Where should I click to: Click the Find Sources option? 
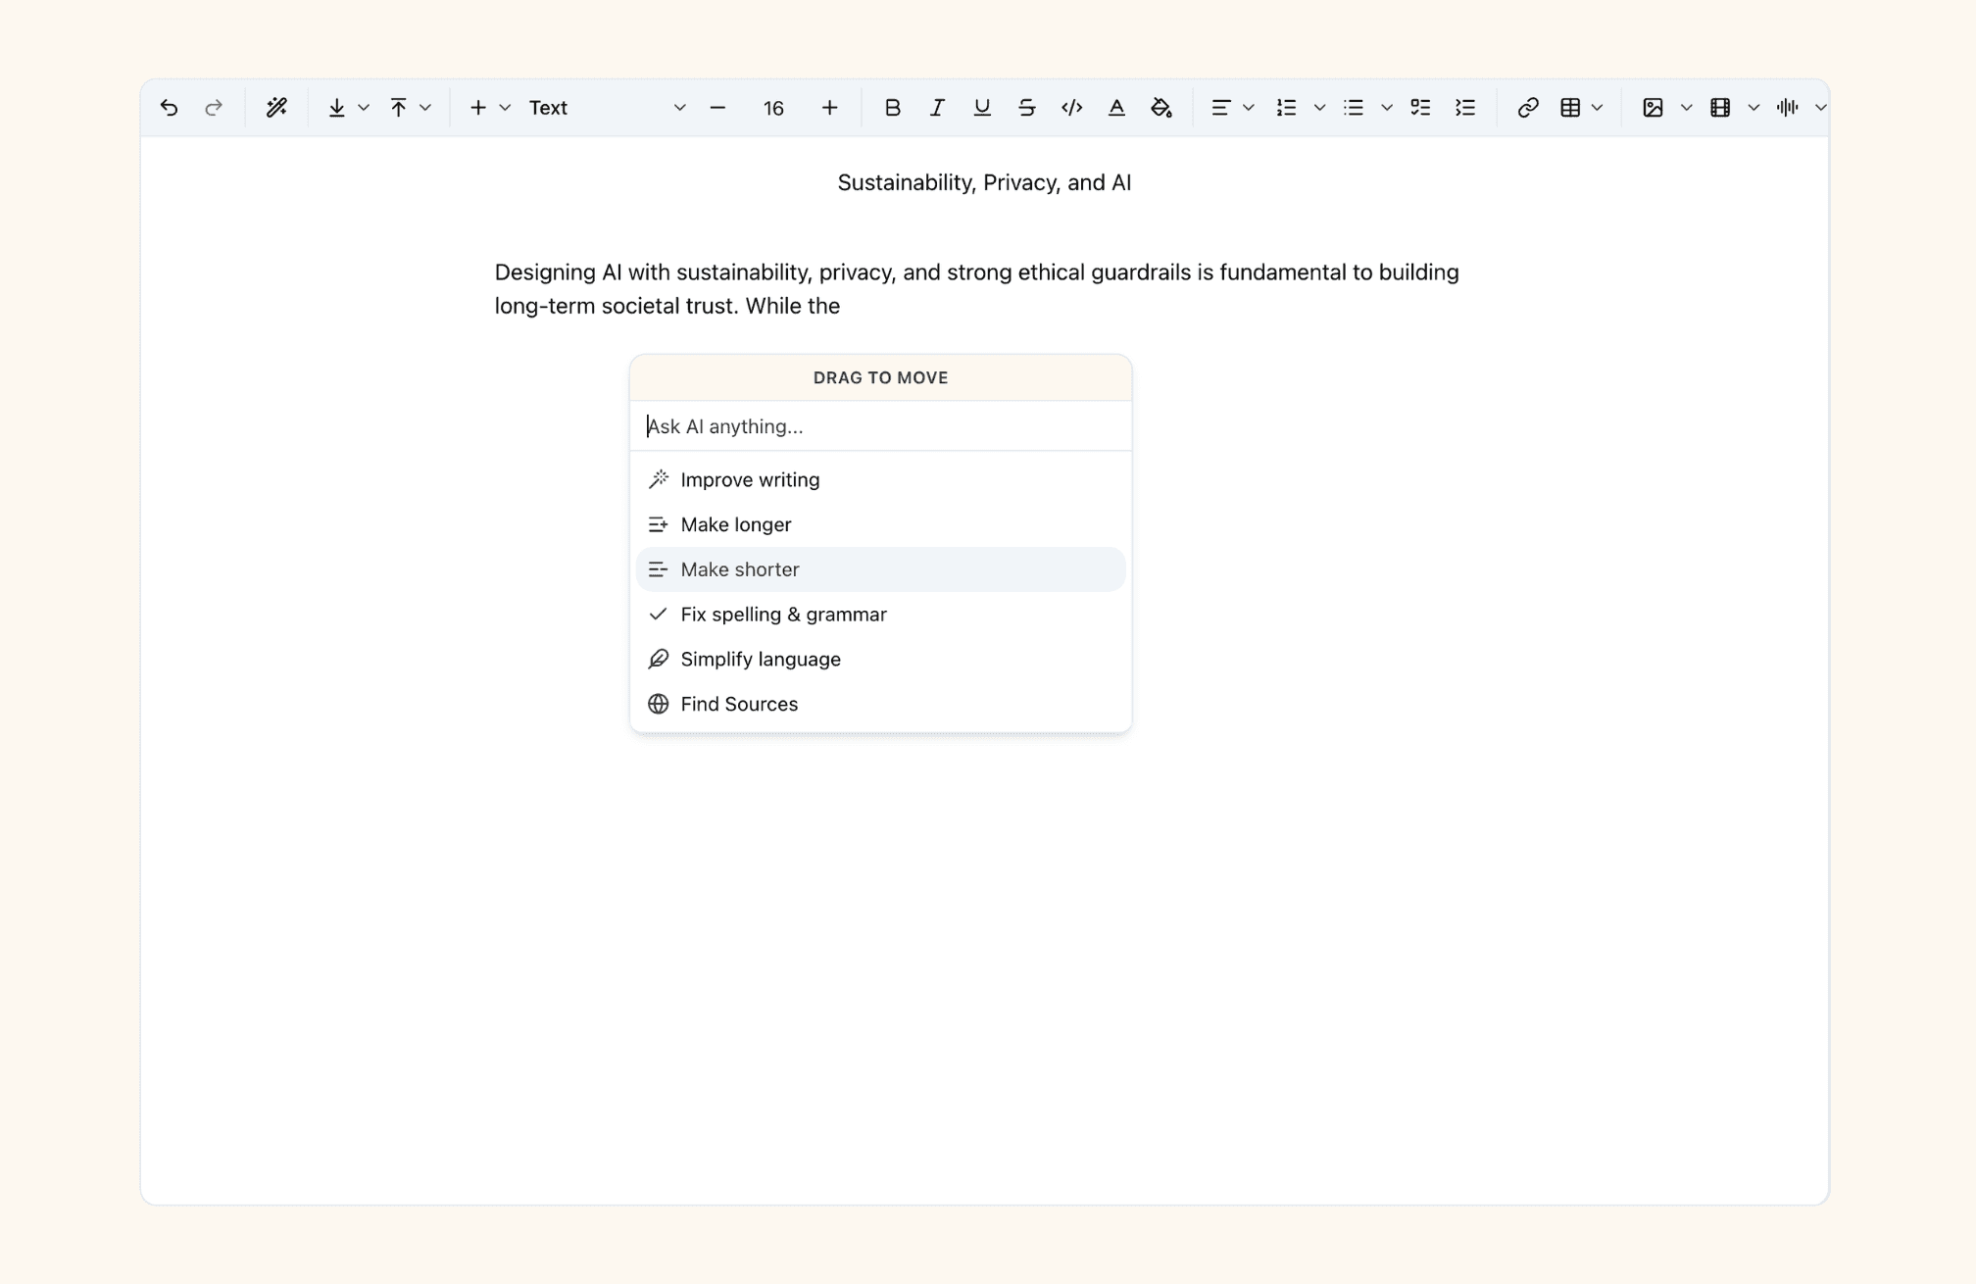(739, 704)
